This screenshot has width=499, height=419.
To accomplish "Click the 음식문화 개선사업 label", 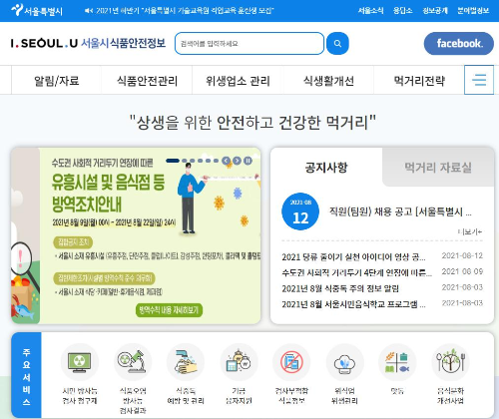I will click(450, 396).
